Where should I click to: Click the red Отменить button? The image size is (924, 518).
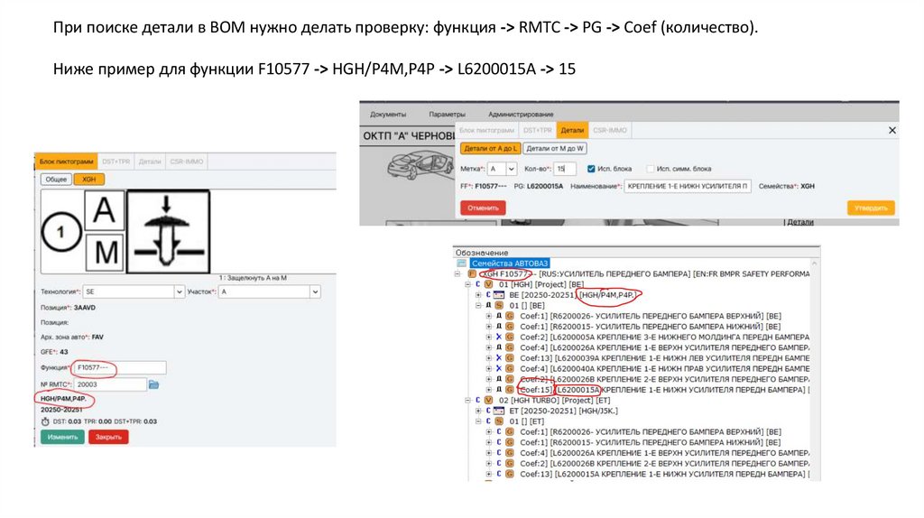coord(483,208)
